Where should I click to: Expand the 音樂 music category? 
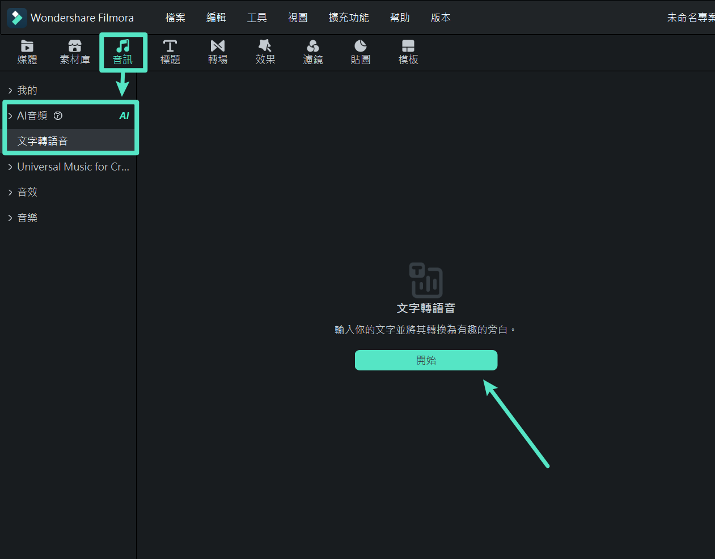click(10, 217)
